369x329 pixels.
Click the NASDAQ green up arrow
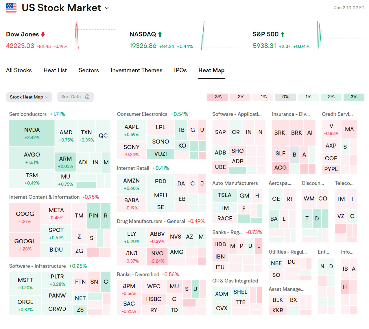(160, 34)
